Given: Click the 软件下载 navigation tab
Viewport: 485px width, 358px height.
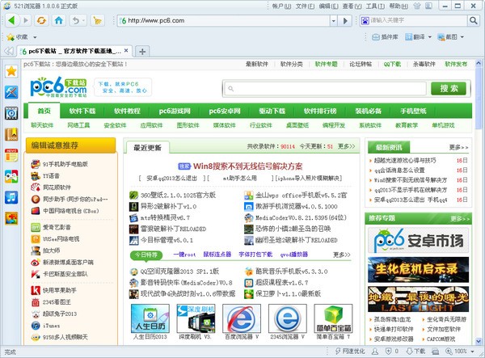Looking at the screenshot, I should pos(82,111).
